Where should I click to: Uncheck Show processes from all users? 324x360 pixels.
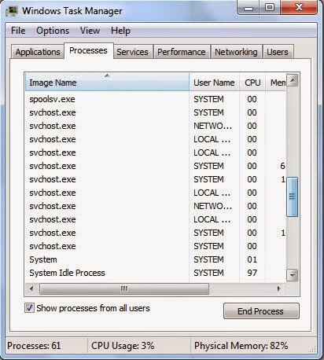[29, 308]
